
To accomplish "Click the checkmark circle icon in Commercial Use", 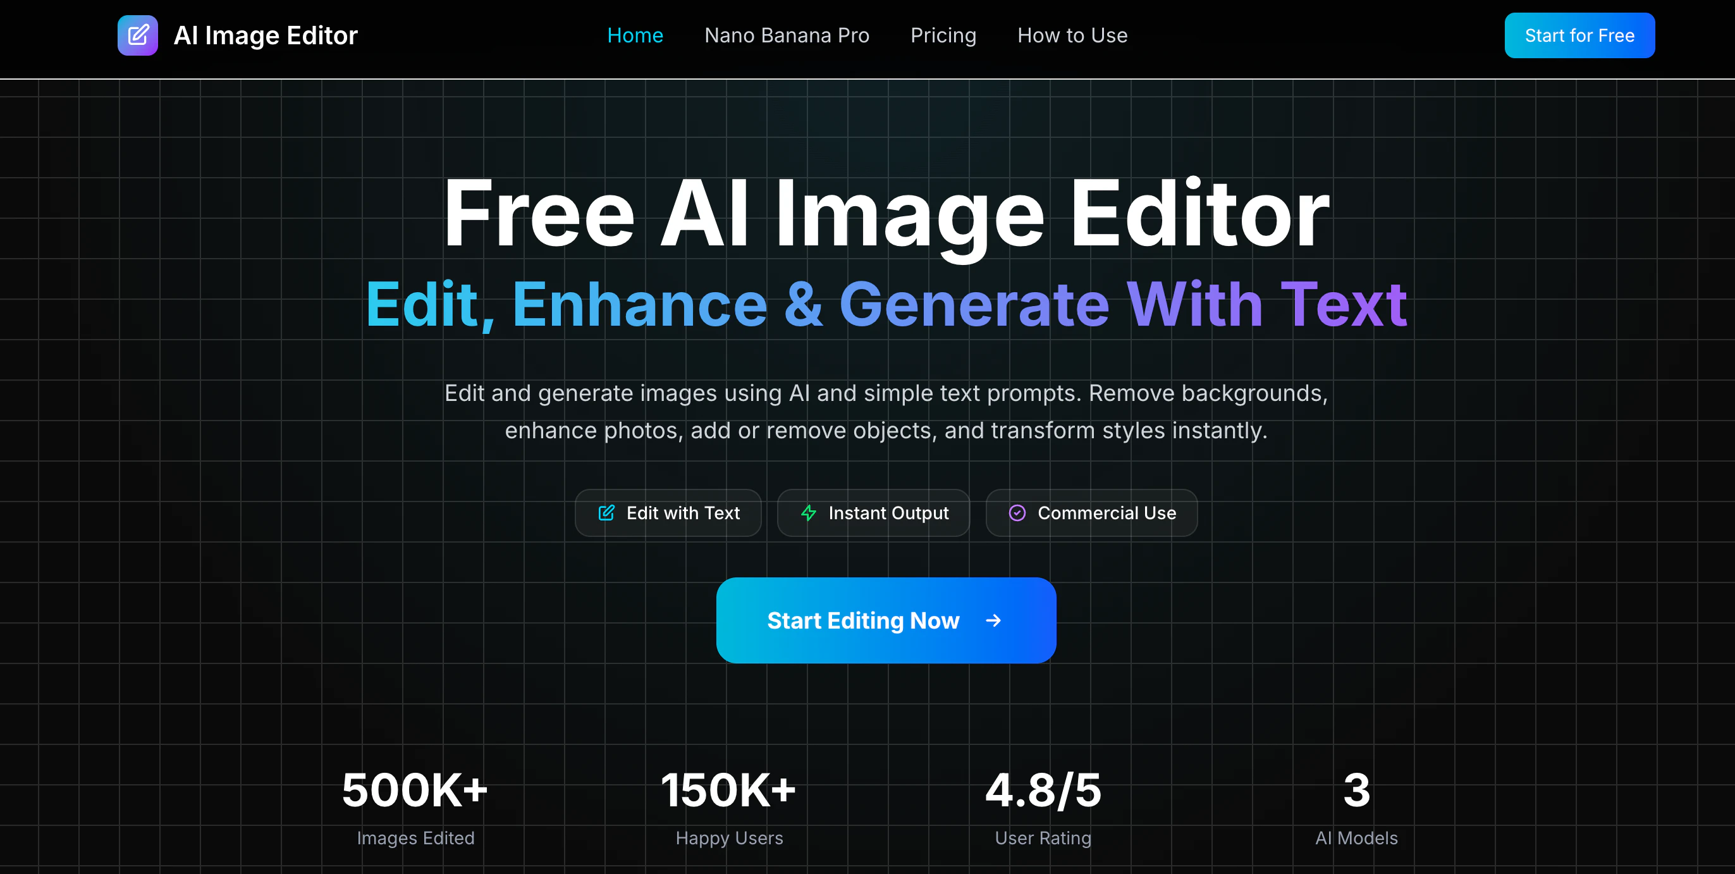I will pyautogui.click(x=1017, y=513).
